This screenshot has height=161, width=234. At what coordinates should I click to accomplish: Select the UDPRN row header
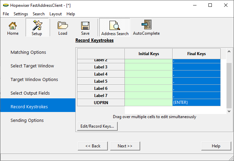pos(101,102)
